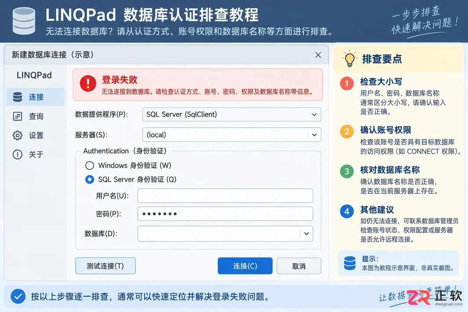The width and height of the screenshot is (468, 312).
Task: Click the red exclamation icon in 登录失败 alert
Action: tap(88, 83)
